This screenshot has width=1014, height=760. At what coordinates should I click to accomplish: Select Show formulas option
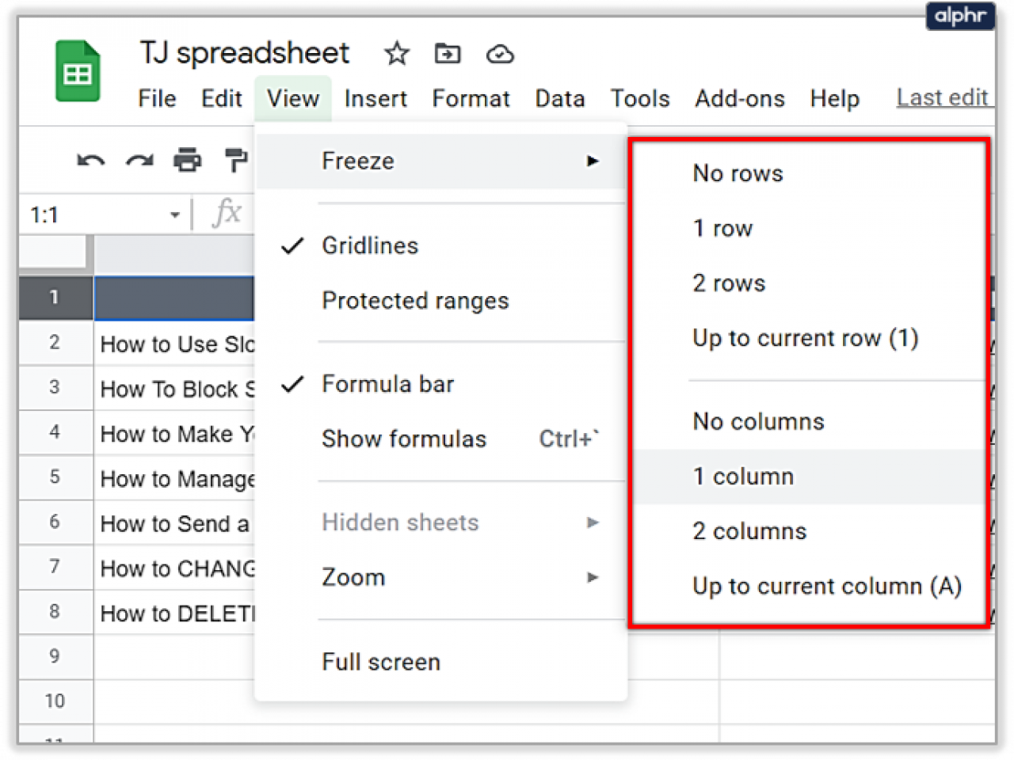tap(404, 439)
